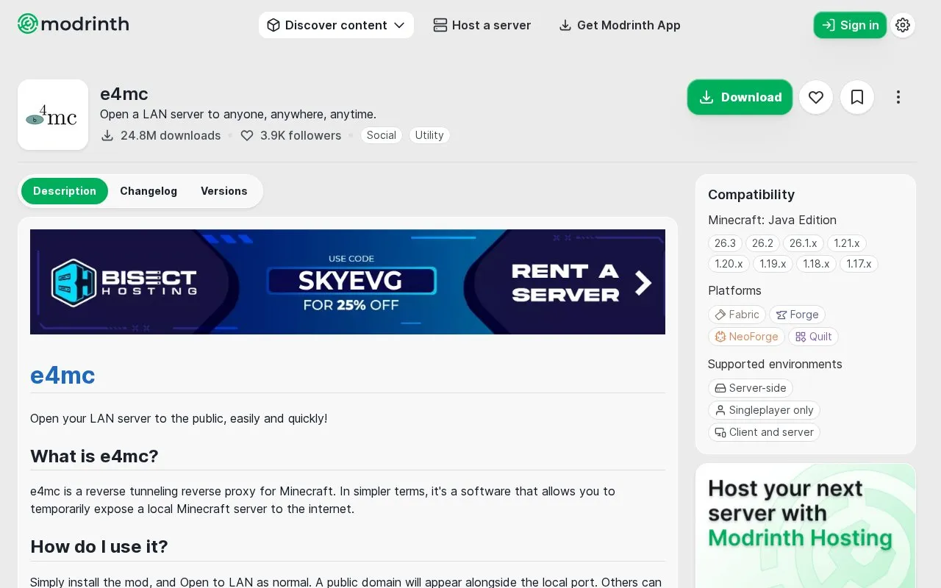Click the Social category tag
The width and height of the screenshot is (941, 588).
tap(381, 135)
